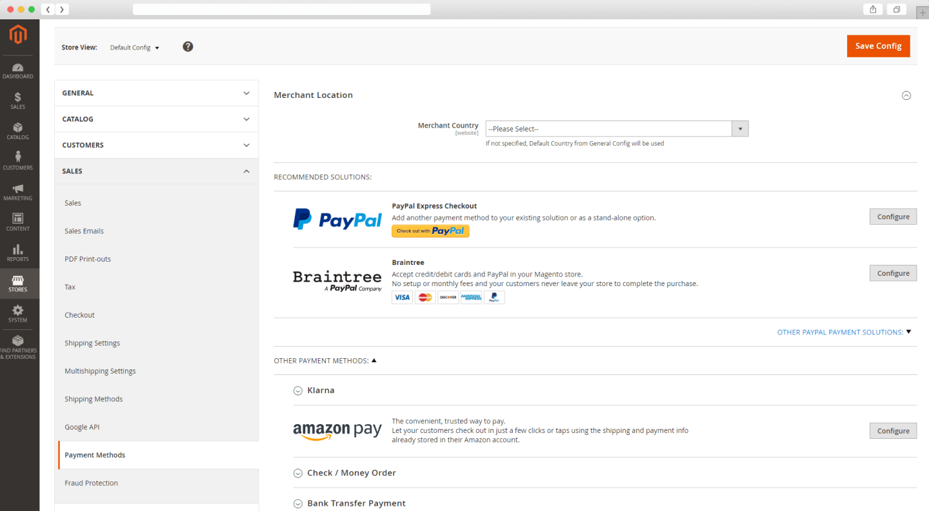Expand the Check / Money Order section

(345, 473)
